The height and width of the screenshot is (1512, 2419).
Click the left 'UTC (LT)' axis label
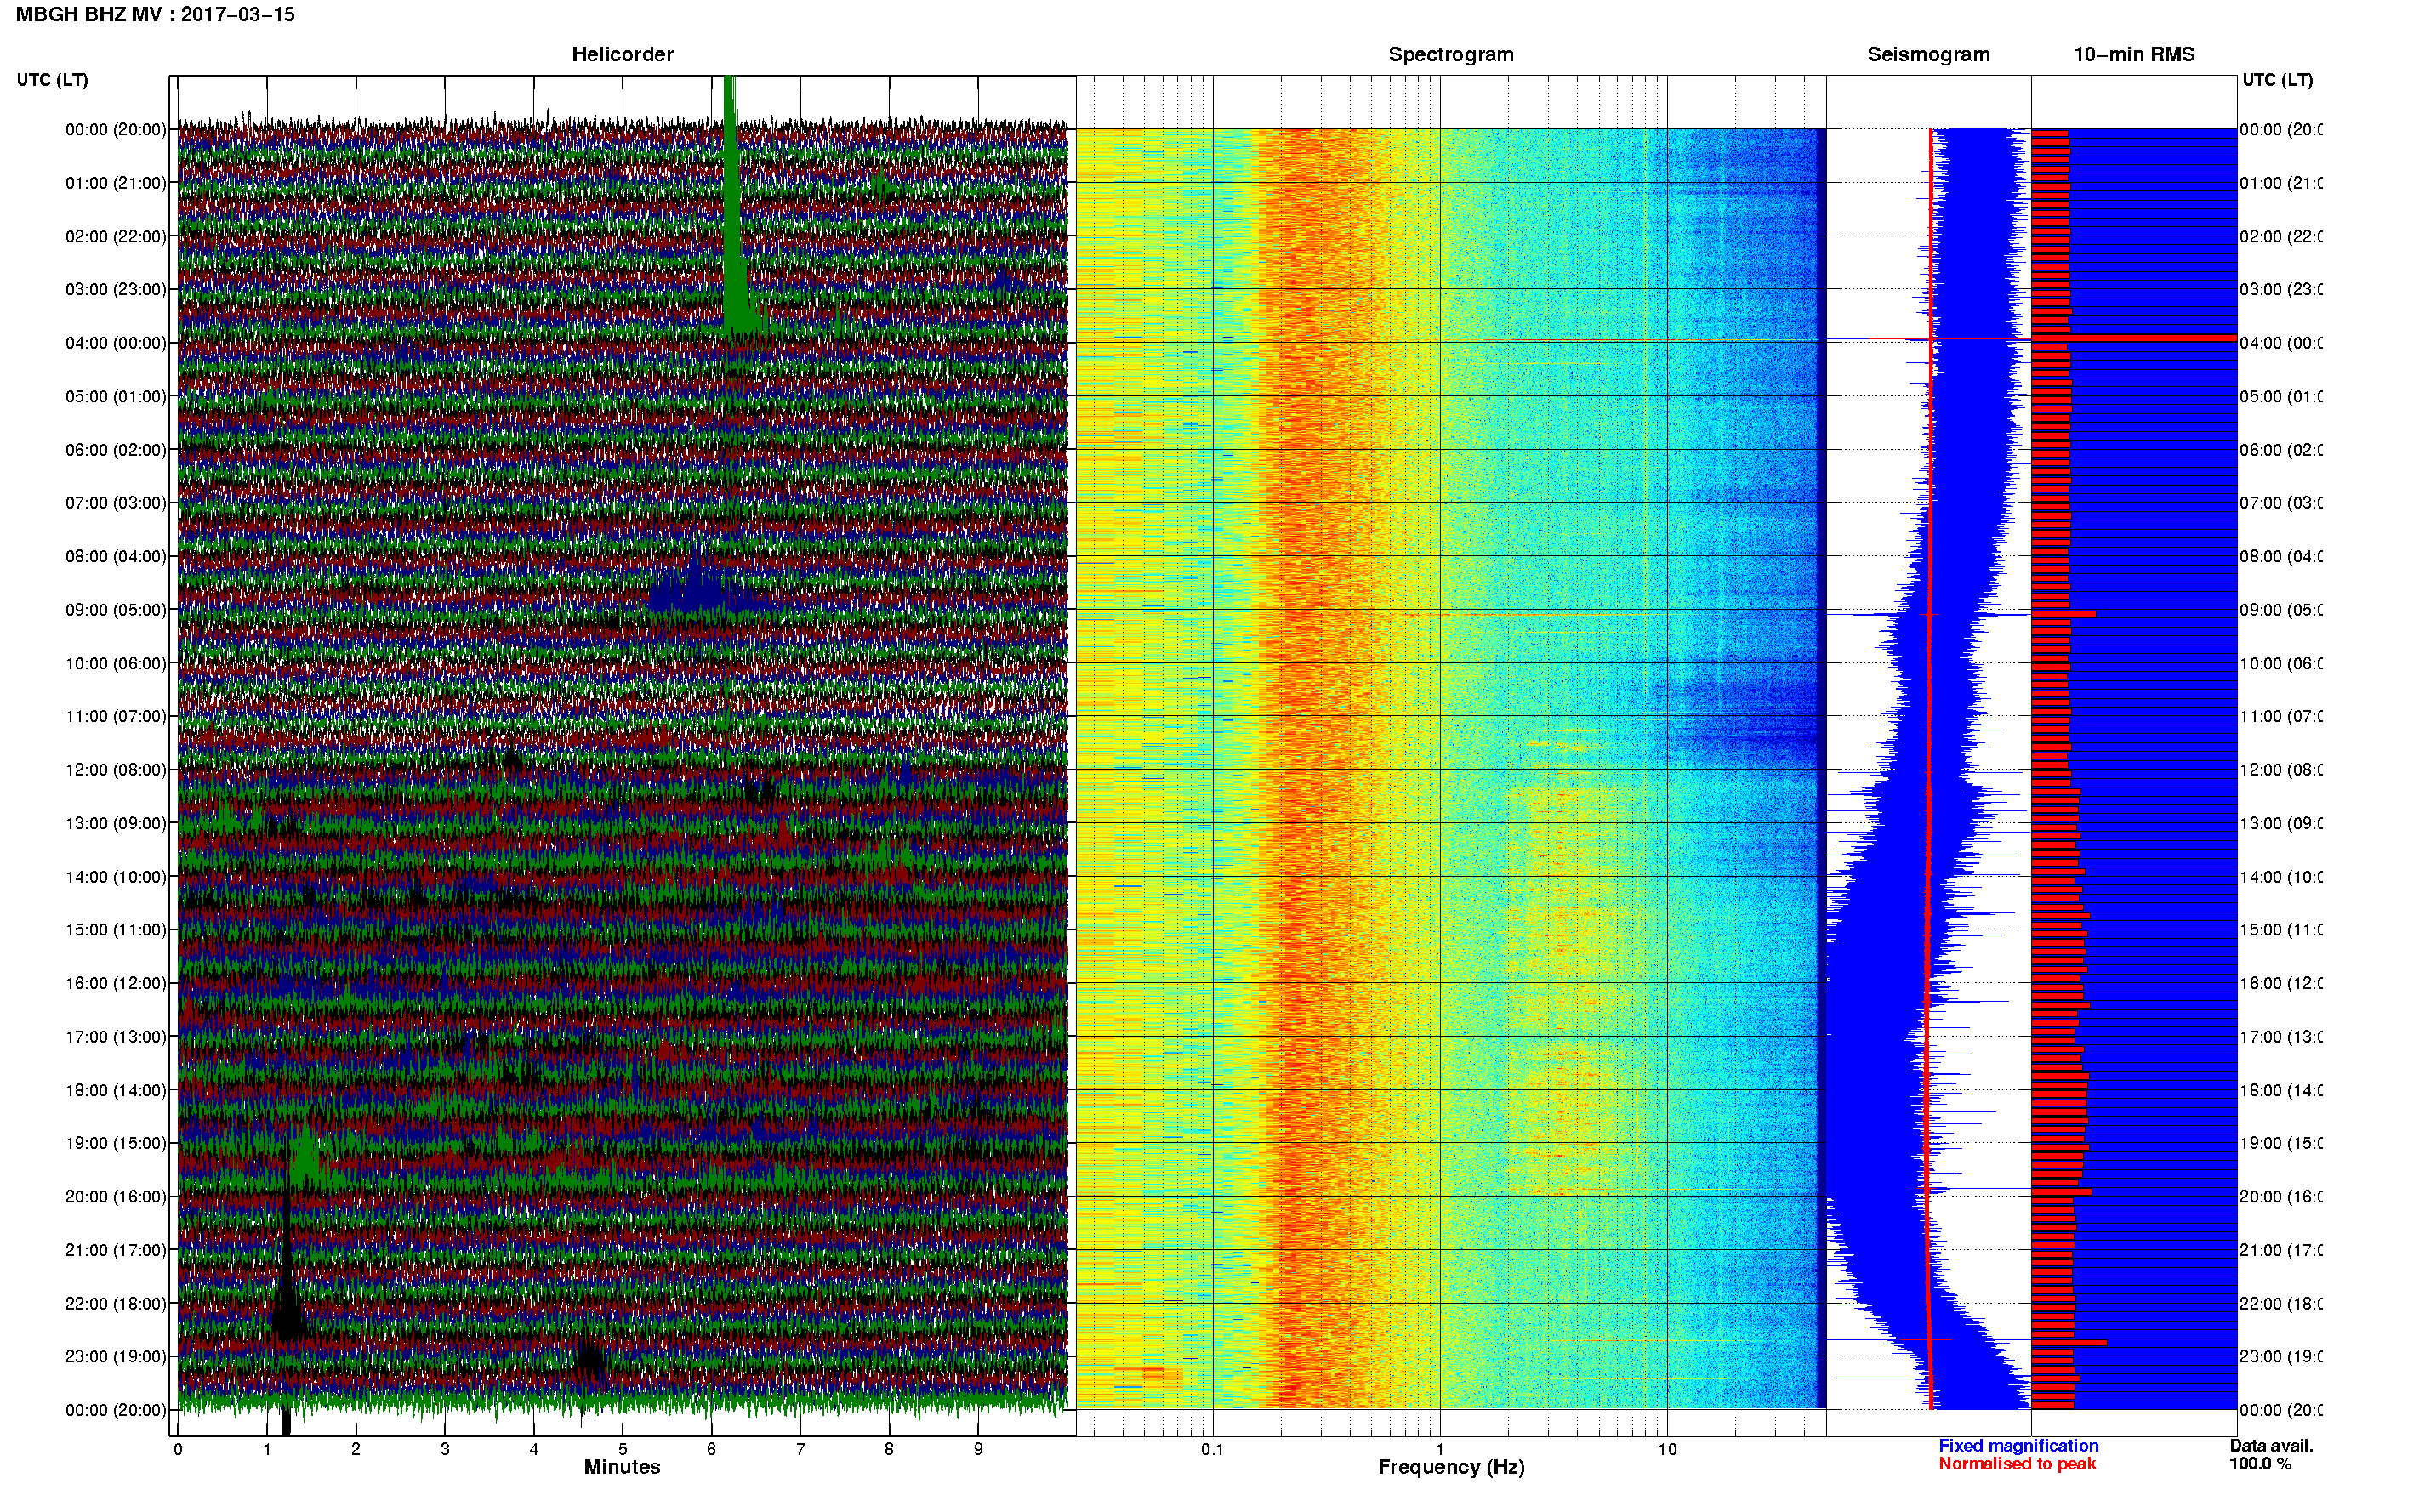[x=52, y=80]
